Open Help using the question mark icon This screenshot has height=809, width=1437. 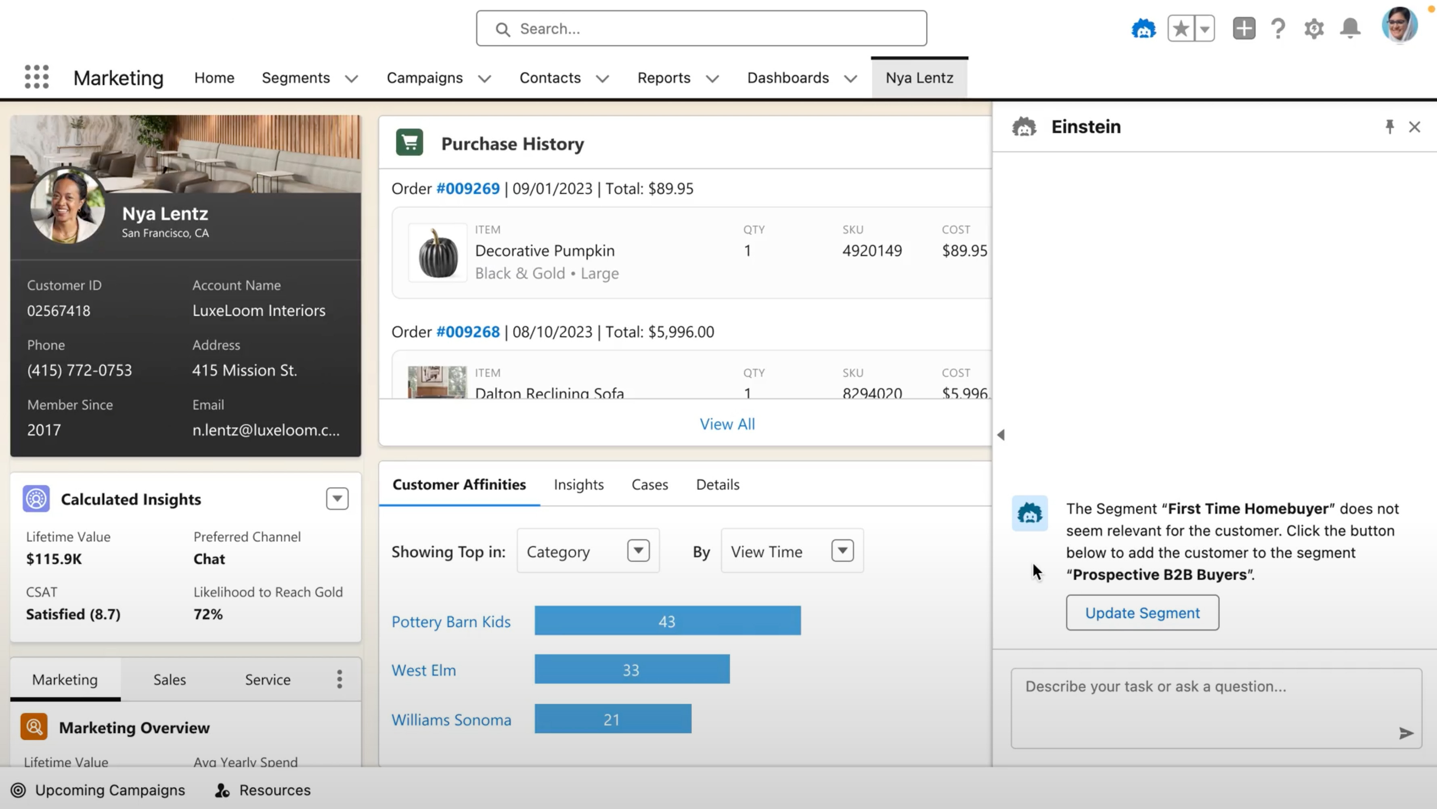(1278, 29)
